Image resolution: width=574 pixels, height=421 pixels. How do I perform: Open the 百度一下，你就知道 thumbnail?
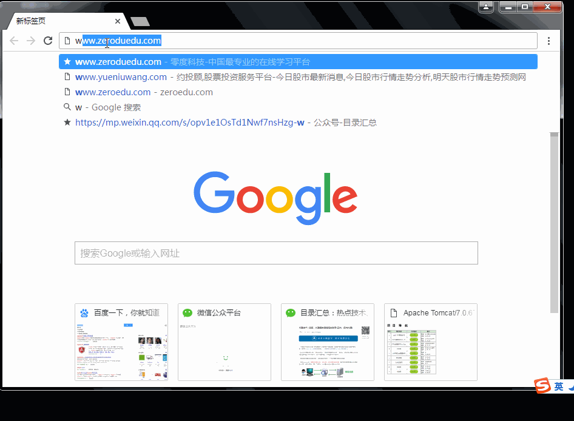click(121, 342)
